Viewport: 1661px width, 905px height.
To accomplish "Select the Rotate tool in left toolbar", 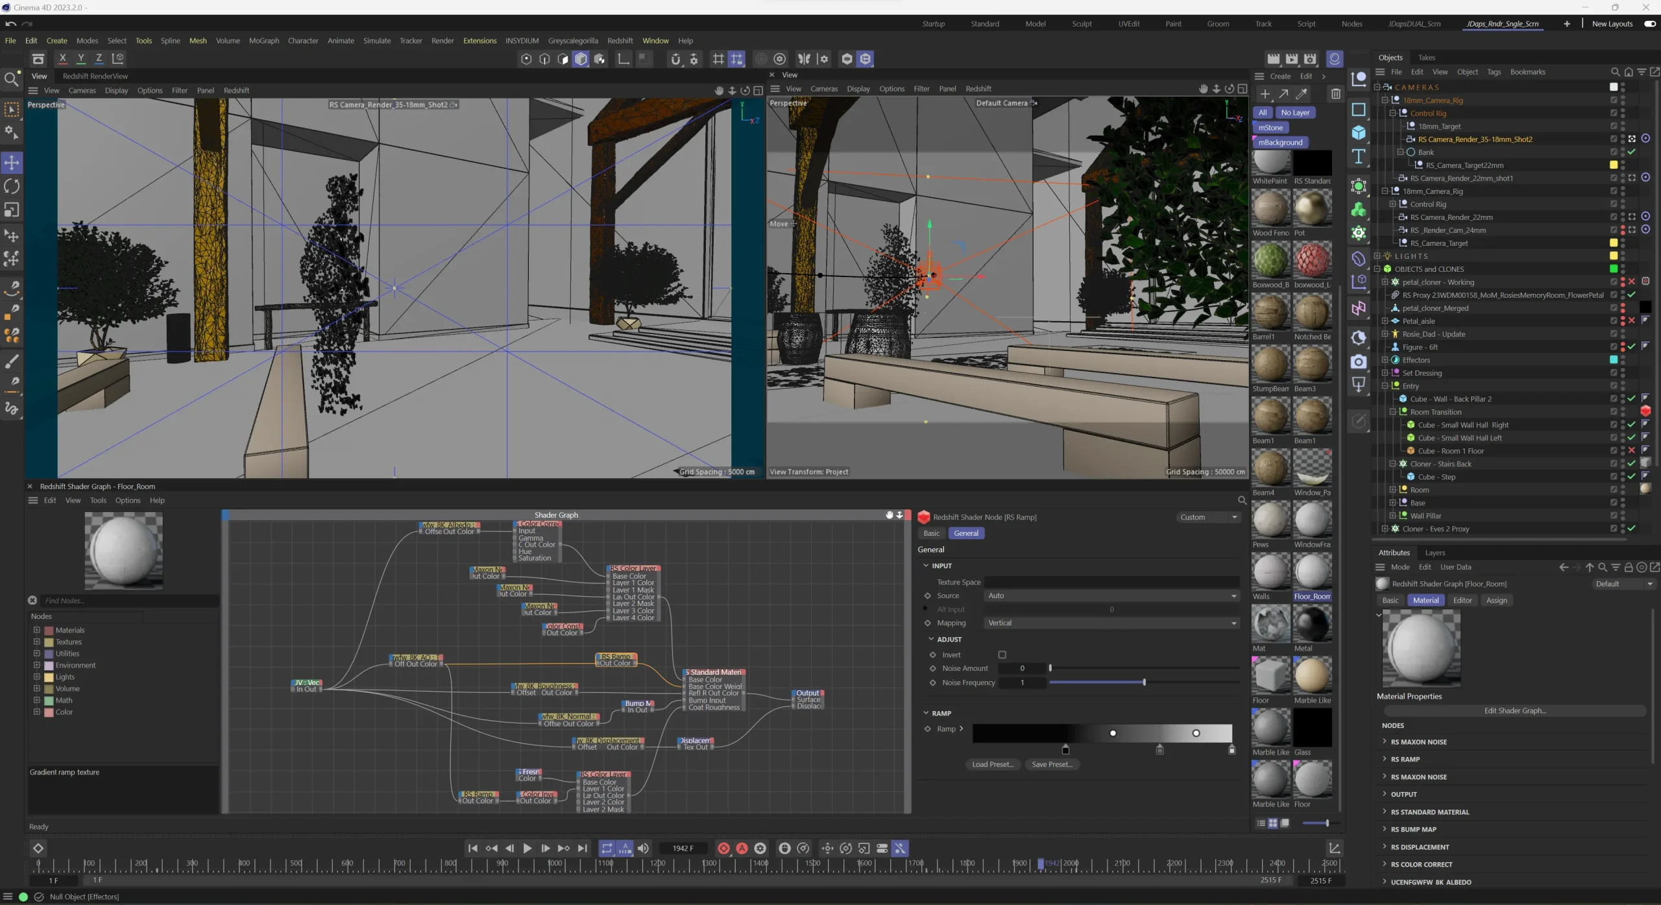I will [12, 187].
